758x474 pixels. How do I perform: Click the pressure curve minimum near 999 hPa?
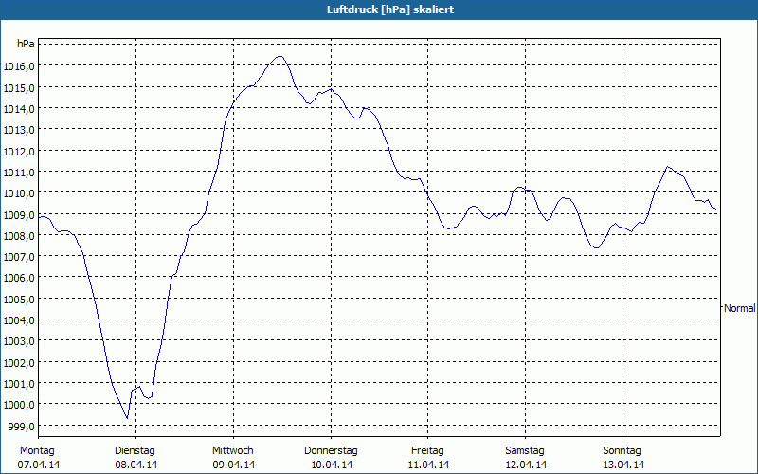127,418
